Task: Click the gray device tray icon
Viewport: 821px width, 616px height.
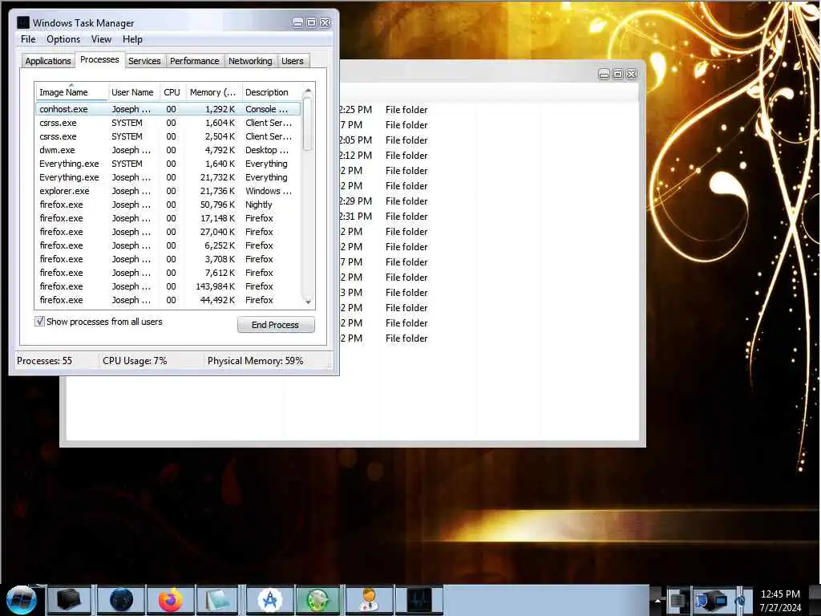Action: point(677,600)
